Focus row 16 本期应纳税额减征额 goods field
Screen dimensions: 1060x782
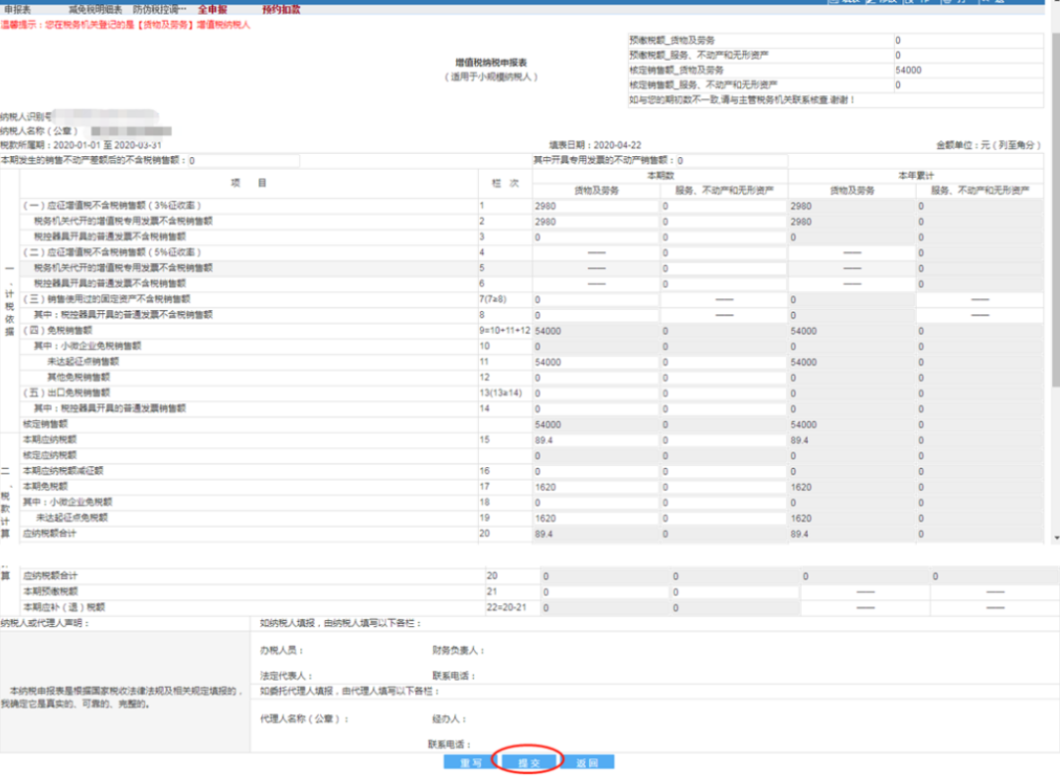(595, 471)
